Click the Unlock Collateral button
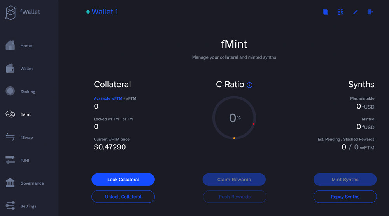Viewport: 389px width, 216px height. pos(123,197)
